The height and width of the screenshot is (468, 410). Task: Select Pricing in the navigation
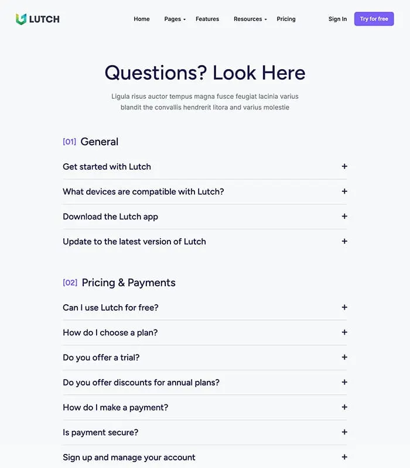286,19
